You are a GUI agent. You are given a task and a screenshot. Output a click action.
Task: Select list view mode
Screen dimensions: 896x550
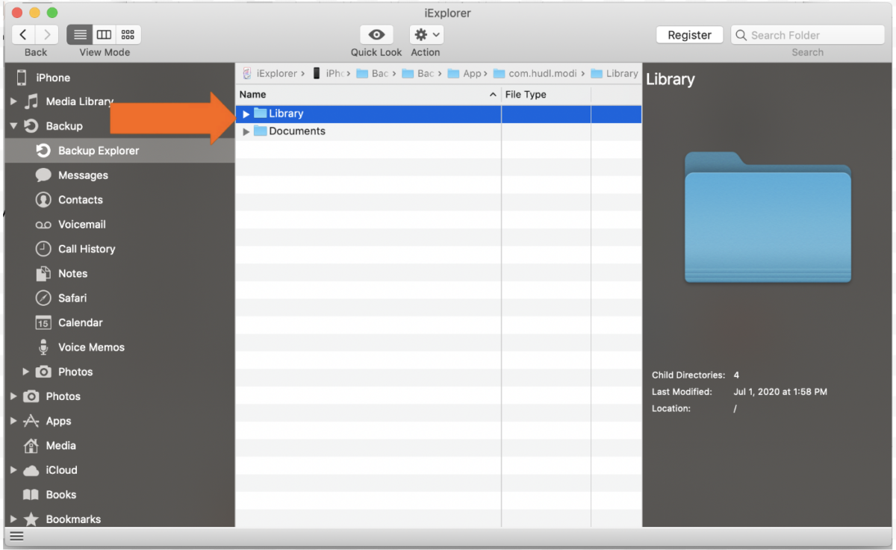[79, 34]
